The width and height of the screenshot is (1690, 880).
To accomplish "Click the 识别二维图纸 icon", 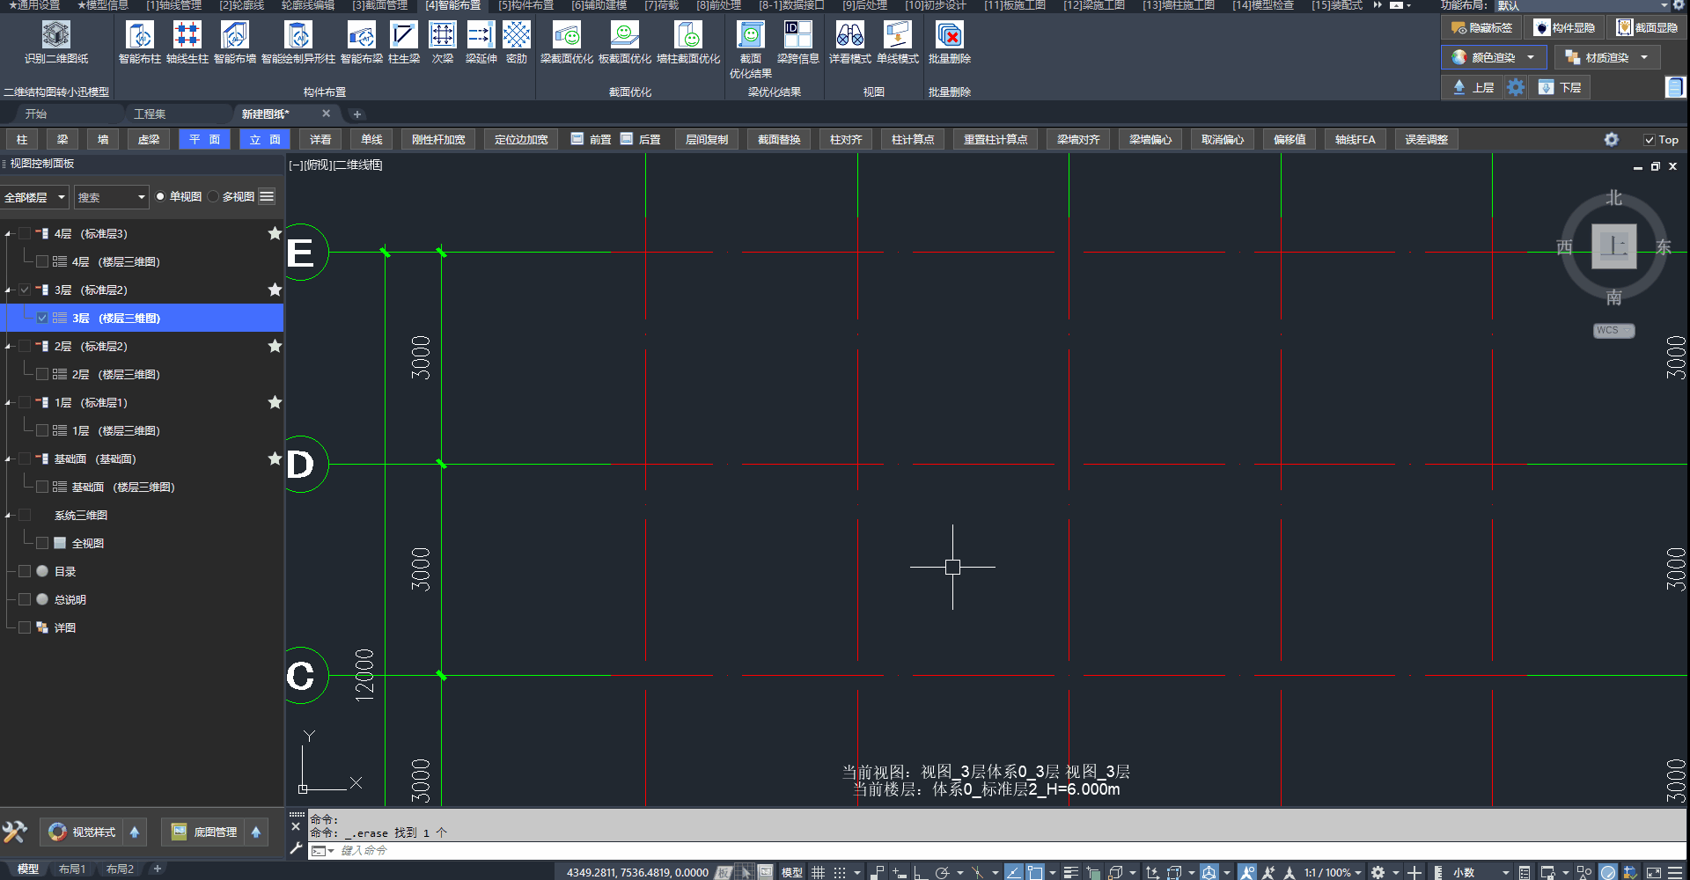I will click(56, 36).
